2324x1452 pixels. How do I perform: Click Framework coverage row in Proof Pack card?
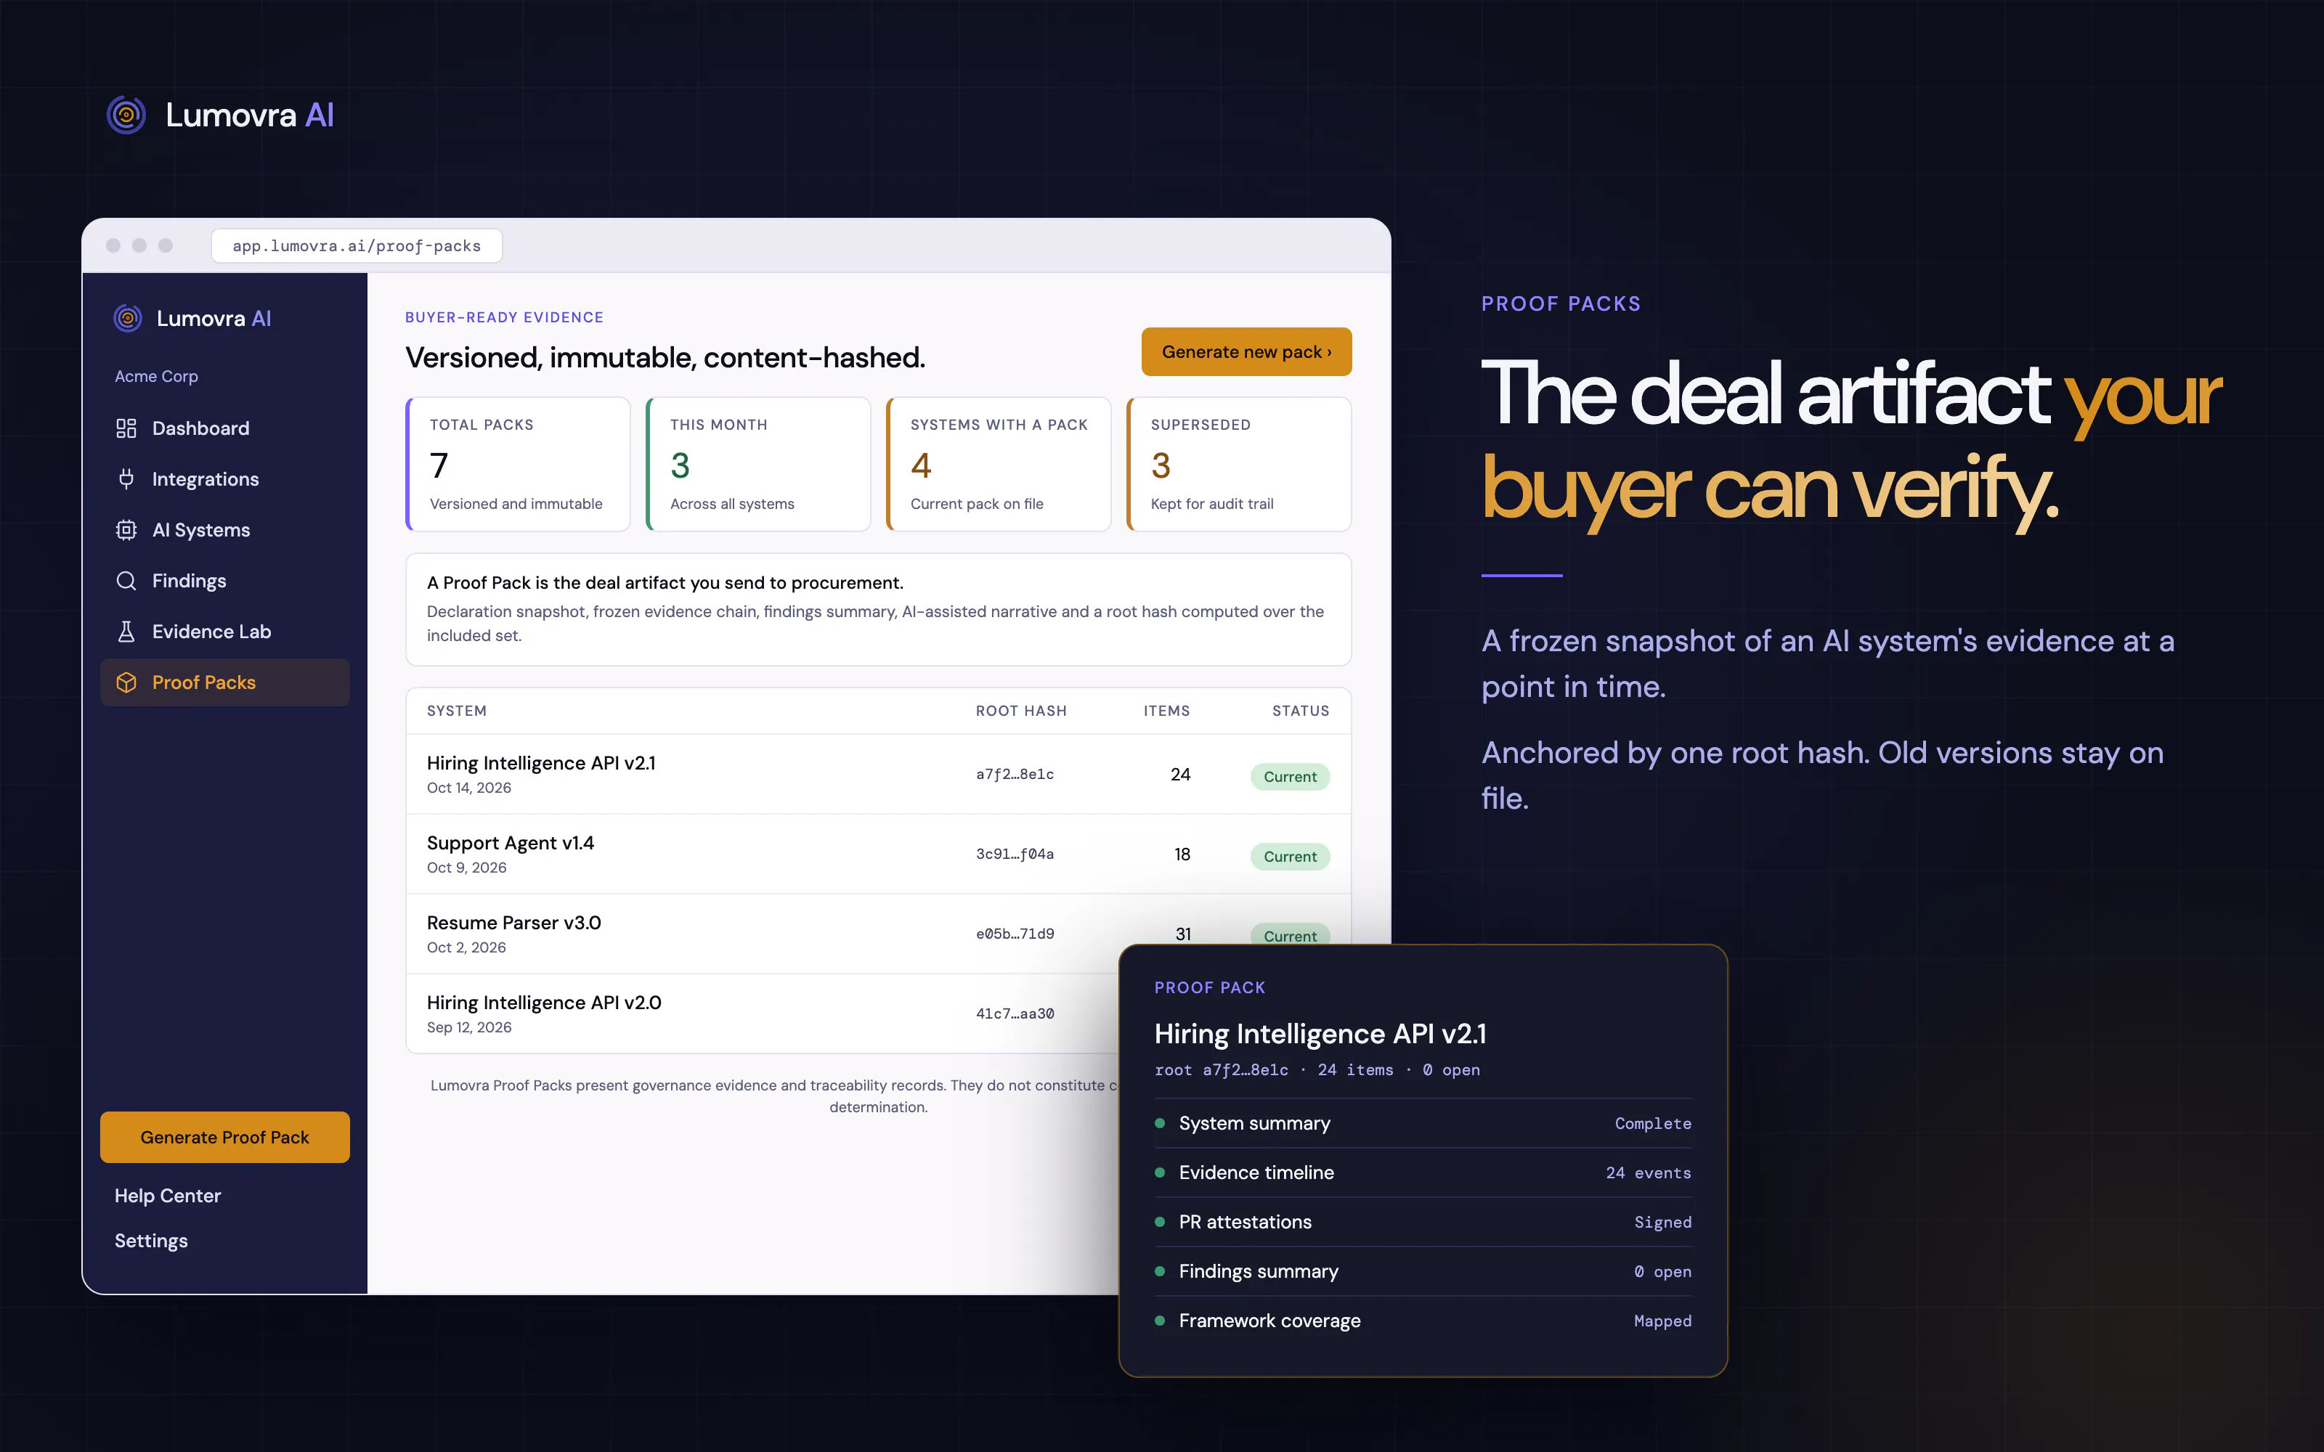1422,1321
